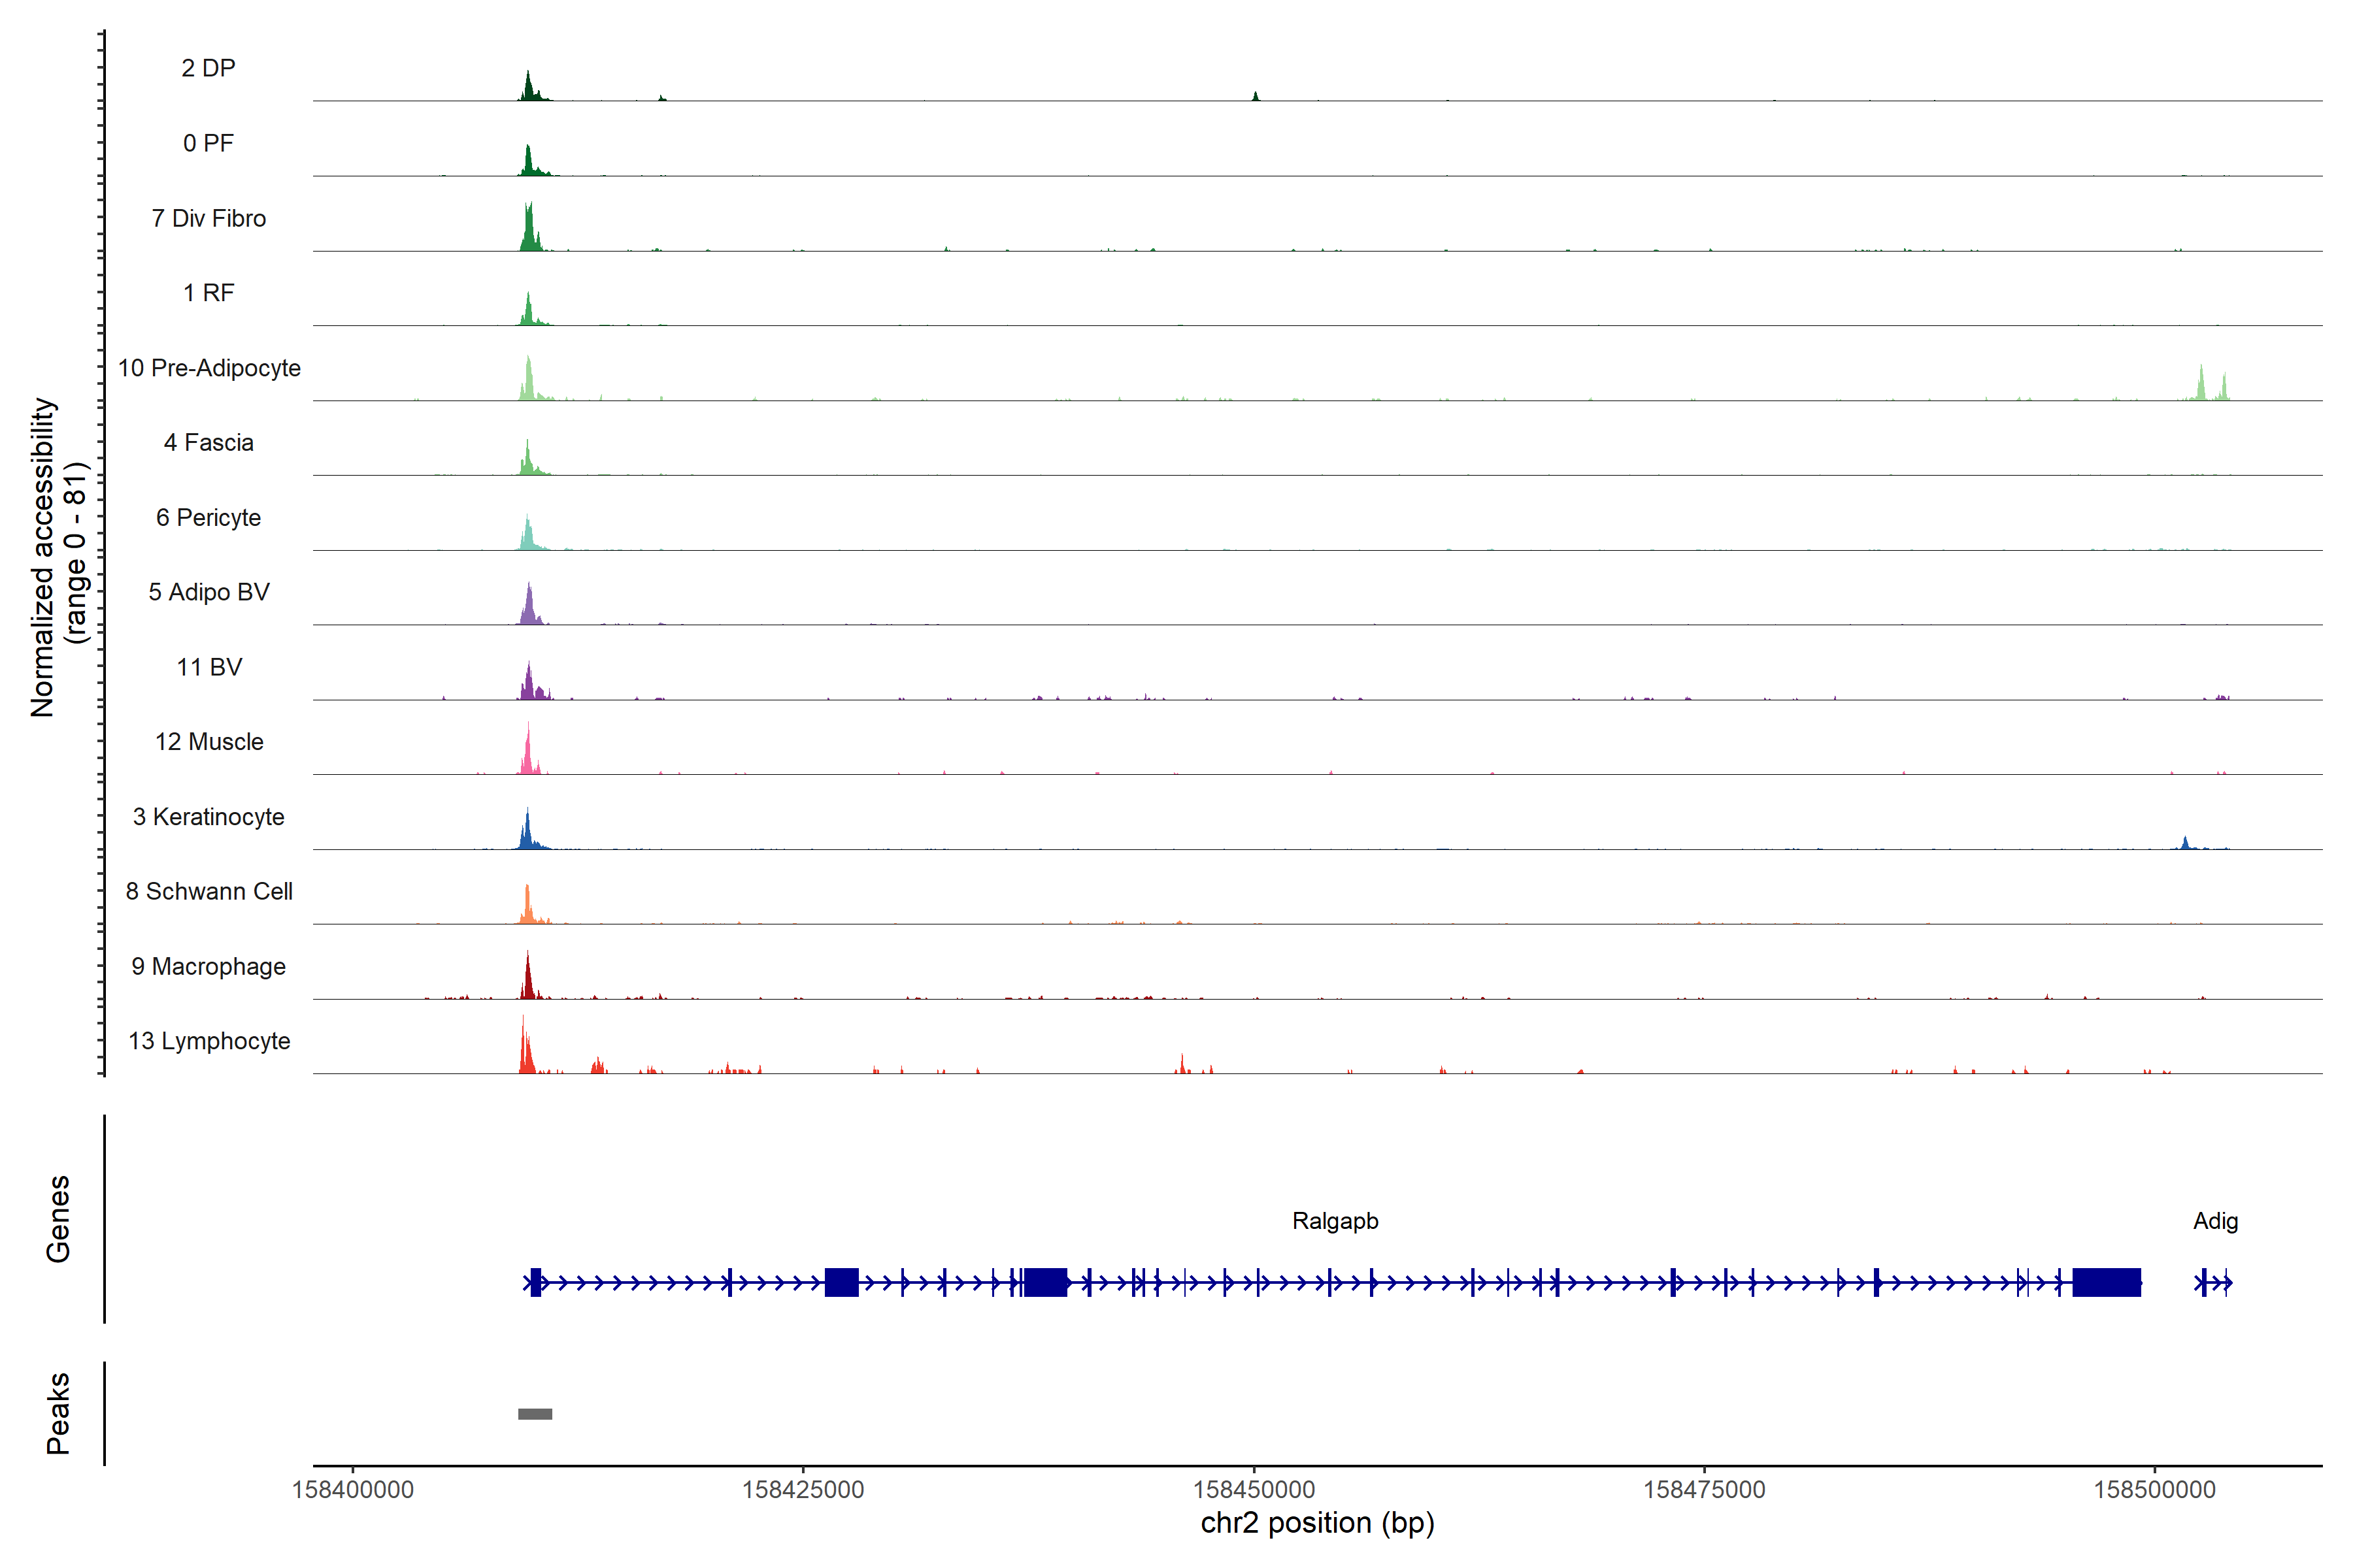Screen dimensions: 2353x1568
Task: Click the 10 Pre-Adipocyte track label
Action: tap(209, 368)
